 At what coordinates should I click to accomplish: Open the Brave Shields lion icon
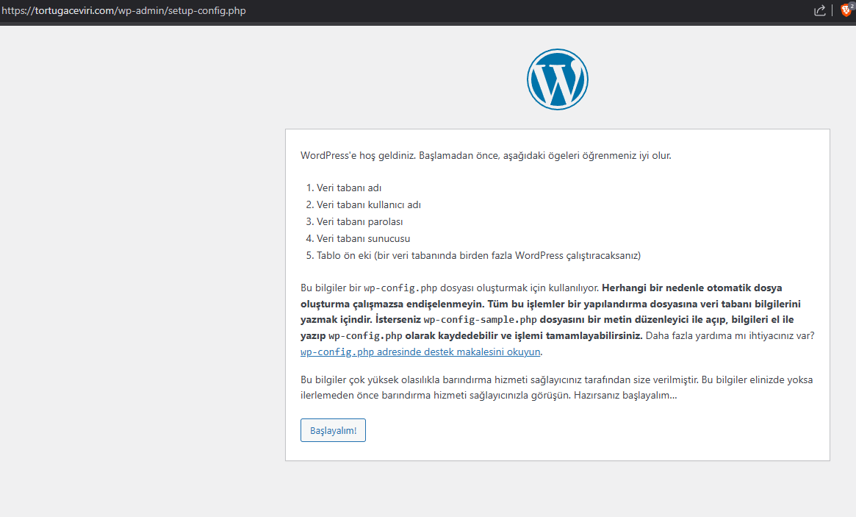click(x=846, y=10)
